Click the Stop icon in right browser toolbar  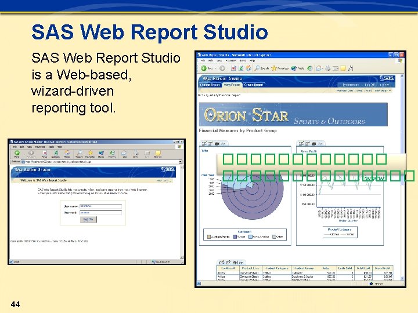click(233, 68)
